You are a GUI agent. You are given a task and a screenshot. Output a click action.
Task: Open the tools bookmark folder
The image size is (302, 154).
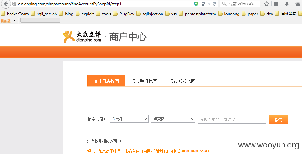pos(104,14)
